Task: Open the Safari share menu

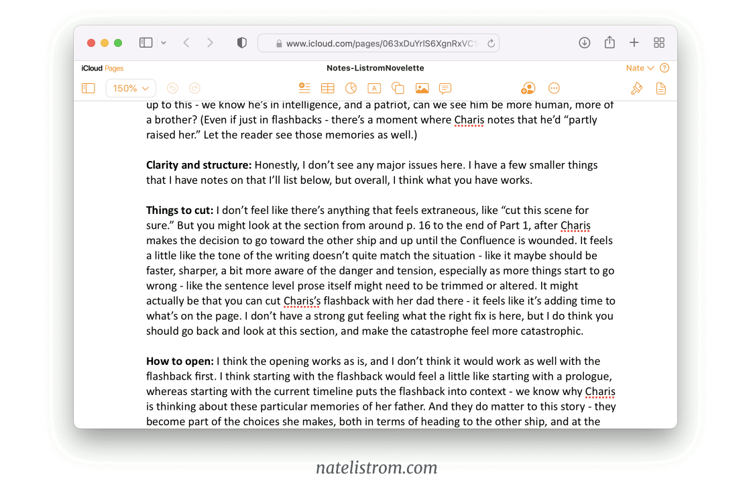Action: pos(610,42)
